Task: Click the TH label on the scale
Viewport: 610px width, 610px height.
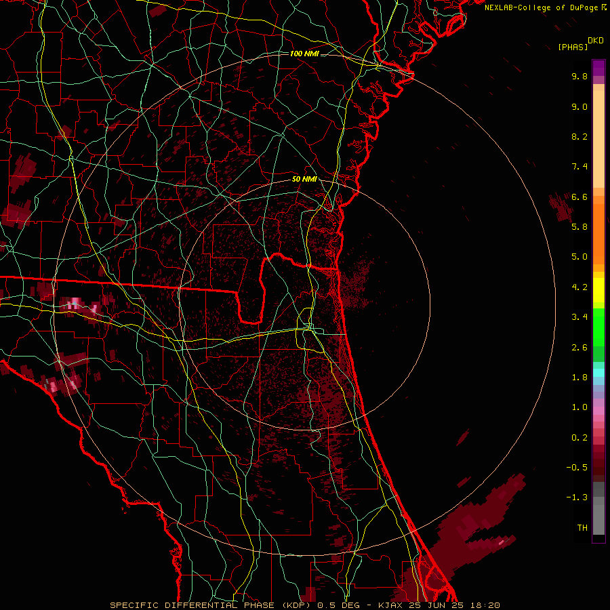Action: coord(582,527)
